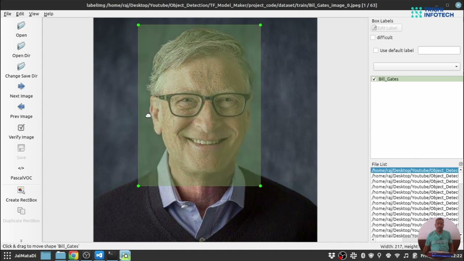
Task: Open the Terminal from the taskbar
Action: coord(112,256)
